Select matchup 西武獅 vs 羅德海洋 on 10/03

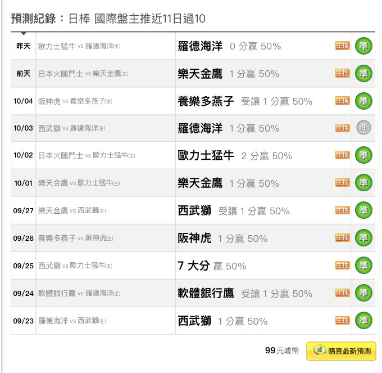click(72, 128)
